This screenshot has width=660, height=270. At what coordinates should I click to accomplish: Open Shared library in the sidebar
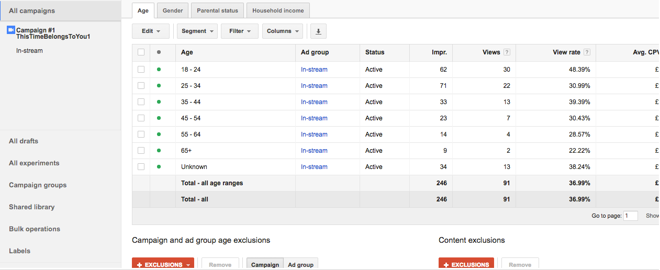pyautogui.click(x=32, y=207)
